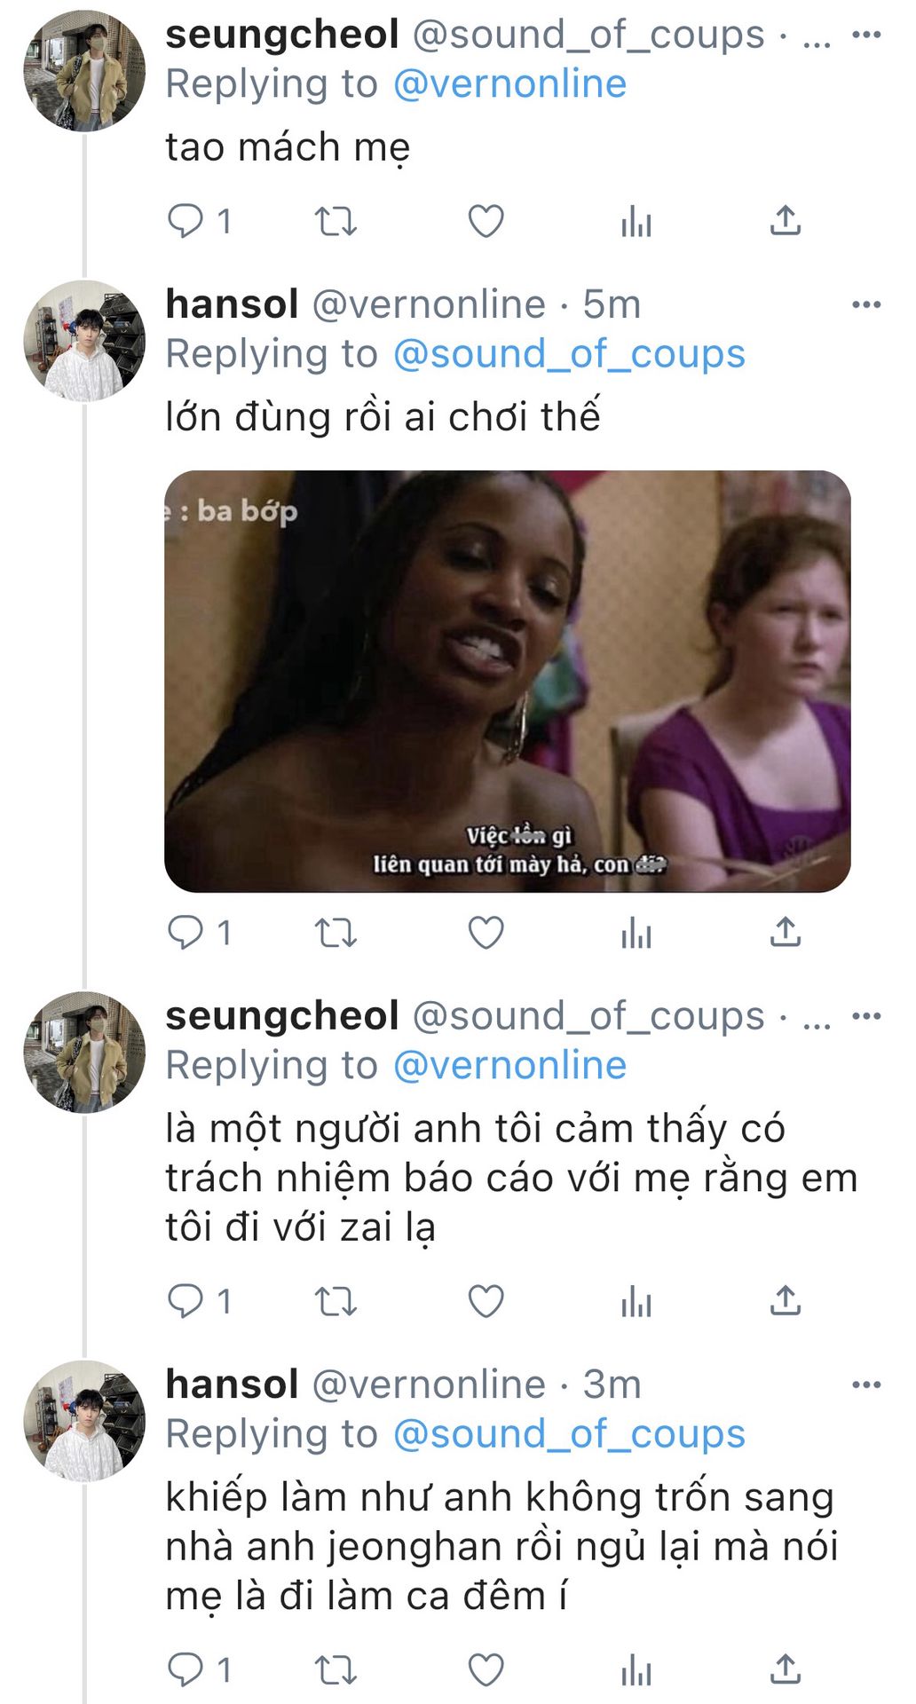Viewport: 916px width, 1704px height.
Task: Open more options on first seungcheol tweet
Action: point(866,35)
